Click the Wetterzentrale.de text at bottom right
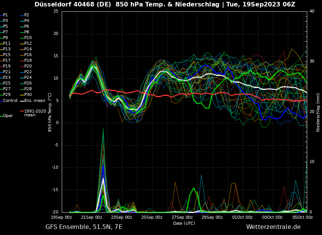 (x=273, y=227)
